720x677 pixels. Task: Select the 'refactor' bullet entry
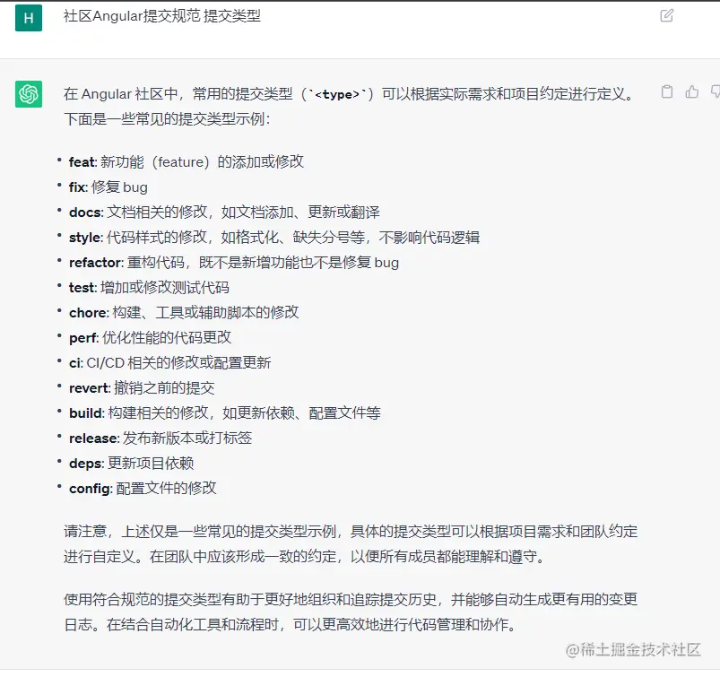point(234,262)
